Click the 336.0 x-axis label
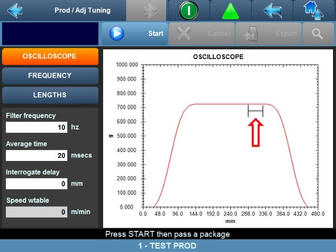This screenshot has width=336, height=252. click(x=265, y=214)
